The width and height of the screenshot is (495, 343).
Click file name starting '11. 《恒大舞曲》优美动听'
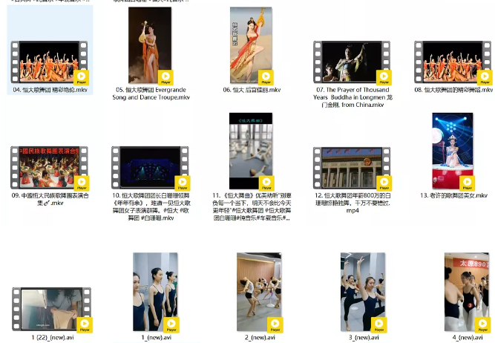coord(252,207)
